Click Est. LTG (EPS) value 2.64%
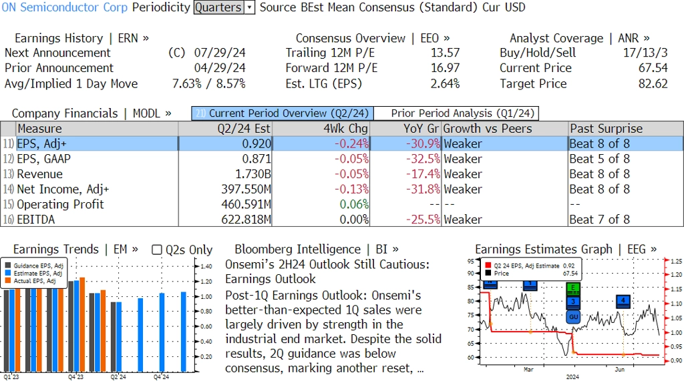The height and width of the screenshot is (381, 684). [445, 83]
